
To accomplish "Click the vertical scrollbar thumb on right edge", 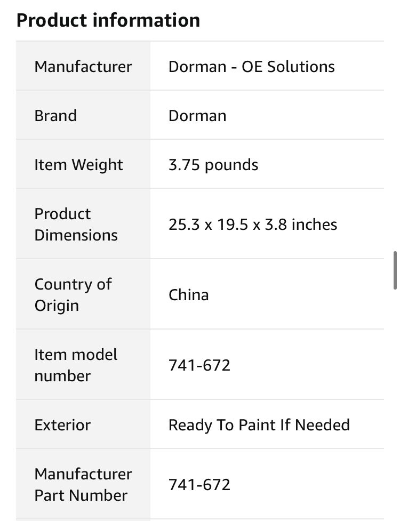I will [x=395, y=270].
